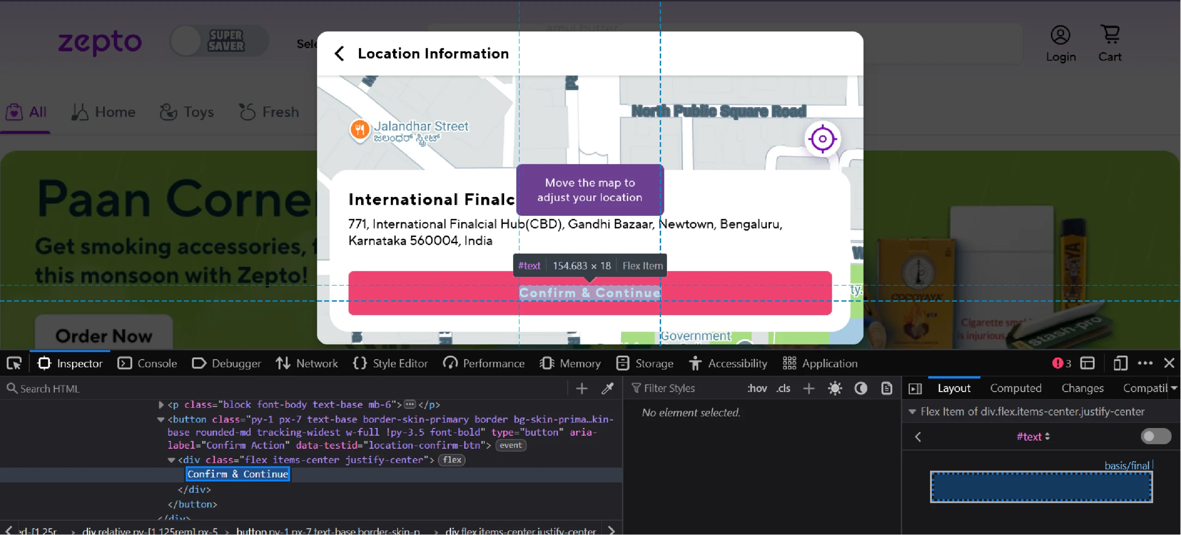Select the Layout sidebar tab
This screenshot has width=1181, height=535.
(x=954, y=388)
